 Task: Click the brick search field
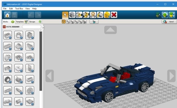click(x=32, y=27)
